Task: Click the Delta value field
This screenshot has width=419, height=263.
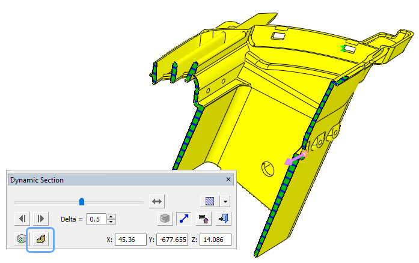Action: click(96, 219)
